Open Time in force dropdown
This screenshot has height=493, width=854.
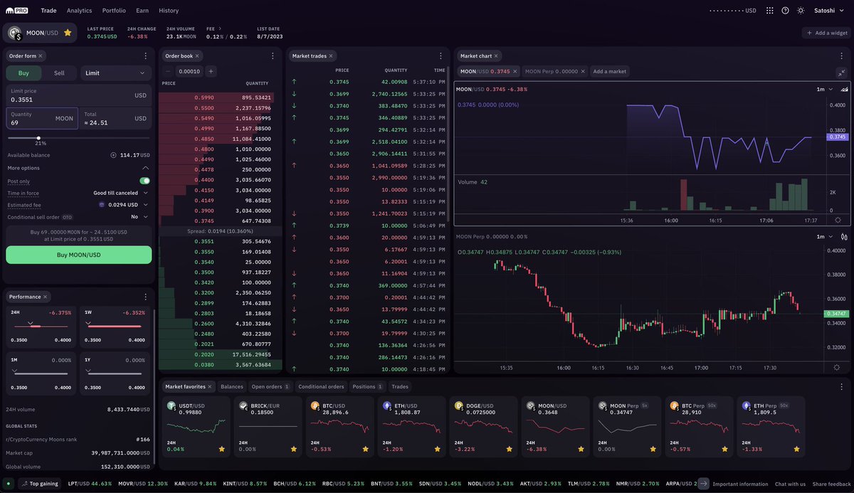click(121, 193)
